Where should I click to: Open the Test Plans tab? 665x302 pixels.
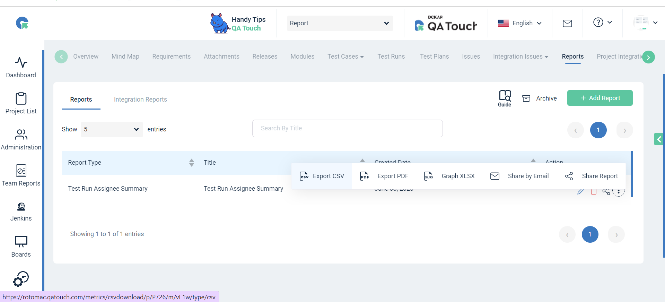pos(434,57)
